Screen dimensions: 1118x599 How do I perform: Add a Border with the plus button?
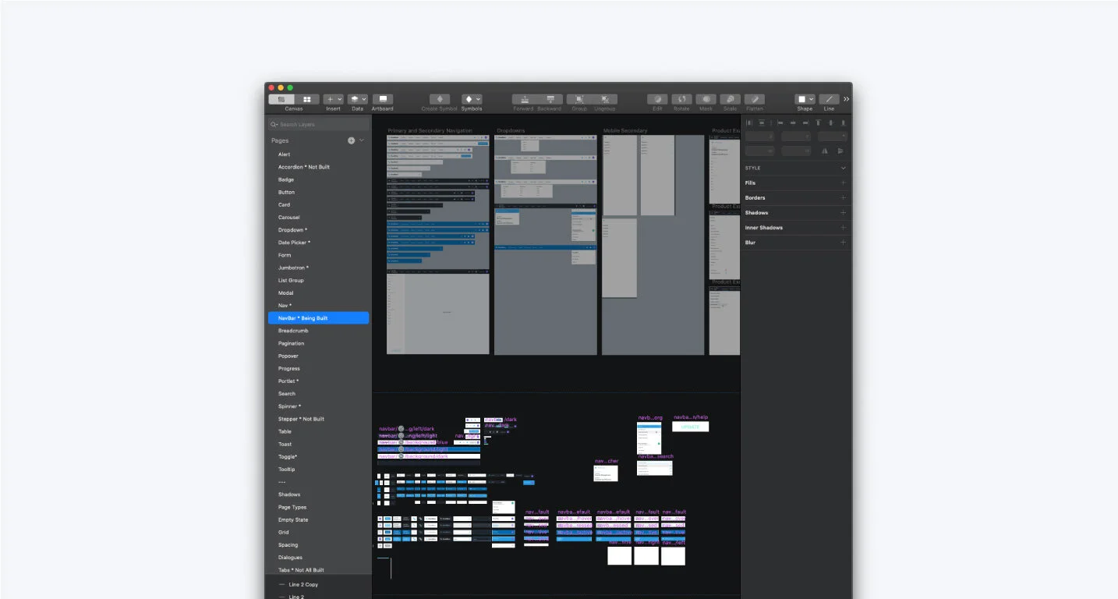(x=842, y=197)
